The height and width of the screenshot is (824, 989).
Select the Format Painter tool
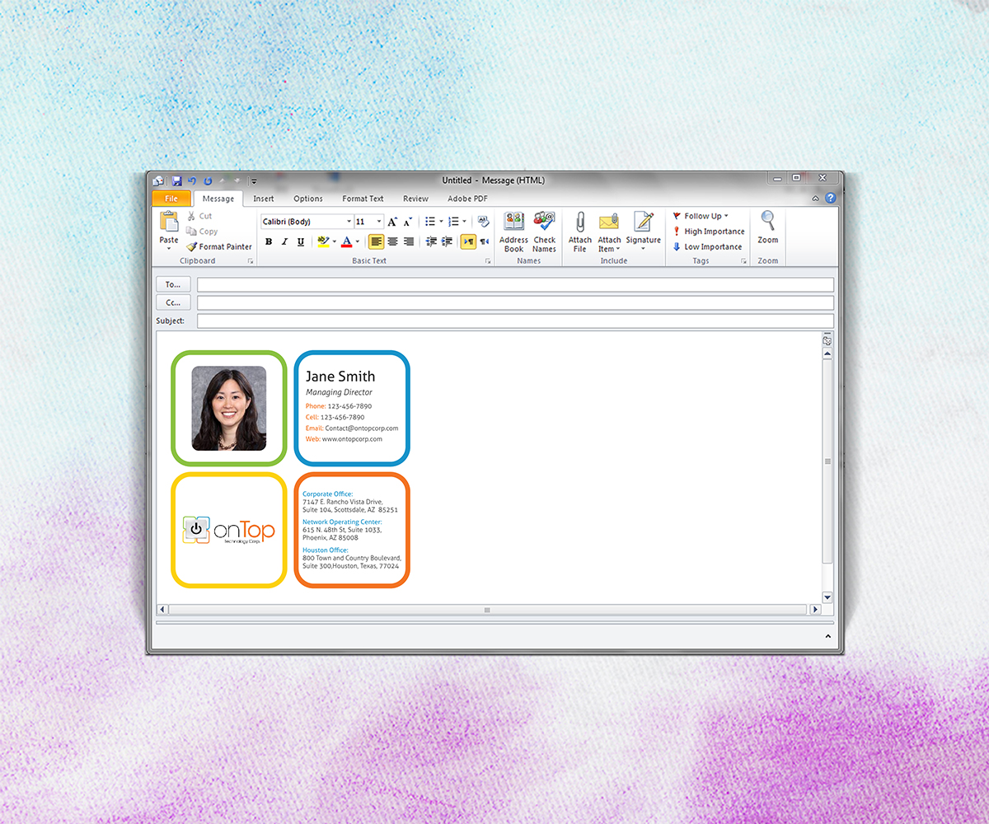point(219,246)
